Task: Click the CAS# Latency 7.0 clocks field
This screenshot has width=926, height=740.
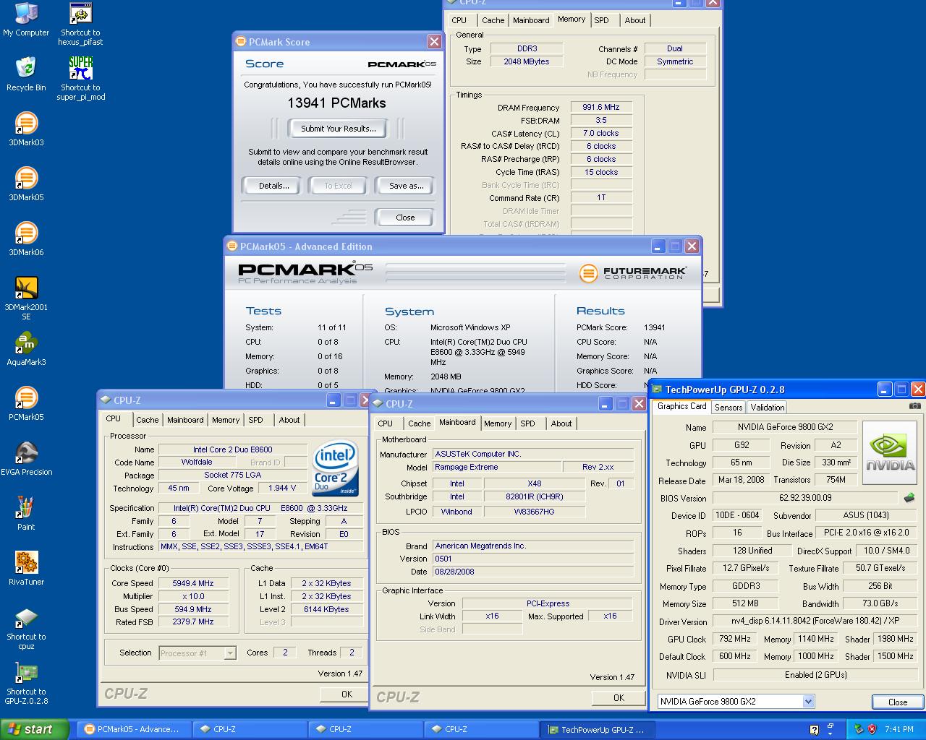Action: [601, 133]
